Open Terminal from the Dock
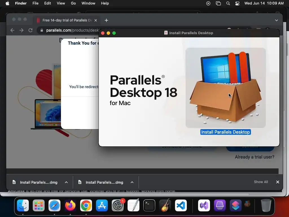 pos(149,205)
